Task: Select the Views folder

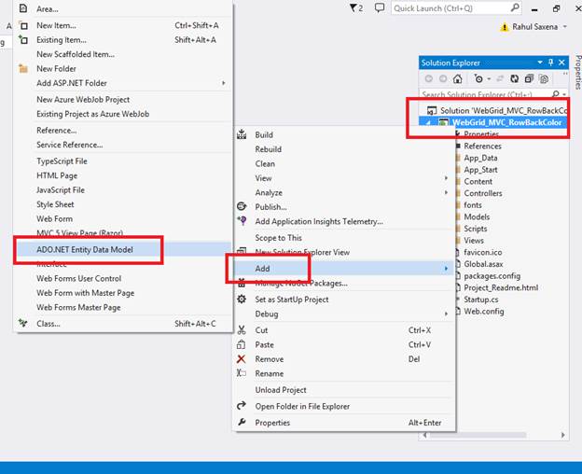Action: point(474,241)
